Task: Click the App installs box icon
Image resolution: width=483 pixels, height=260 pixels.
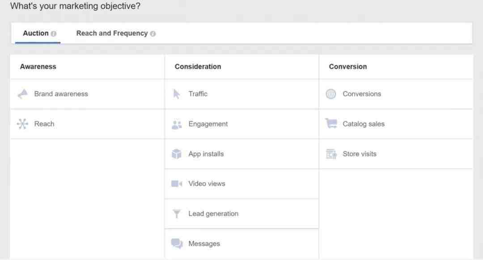Action: [x=177, y=154]
